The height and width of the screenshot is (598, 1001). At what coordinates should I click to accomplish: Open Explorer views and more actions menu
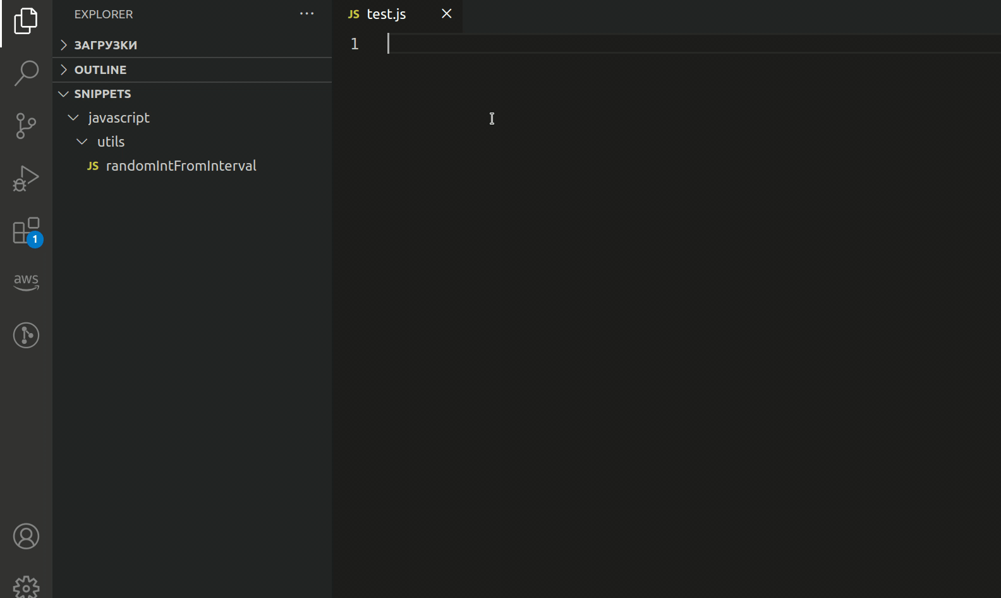point(306,14)
